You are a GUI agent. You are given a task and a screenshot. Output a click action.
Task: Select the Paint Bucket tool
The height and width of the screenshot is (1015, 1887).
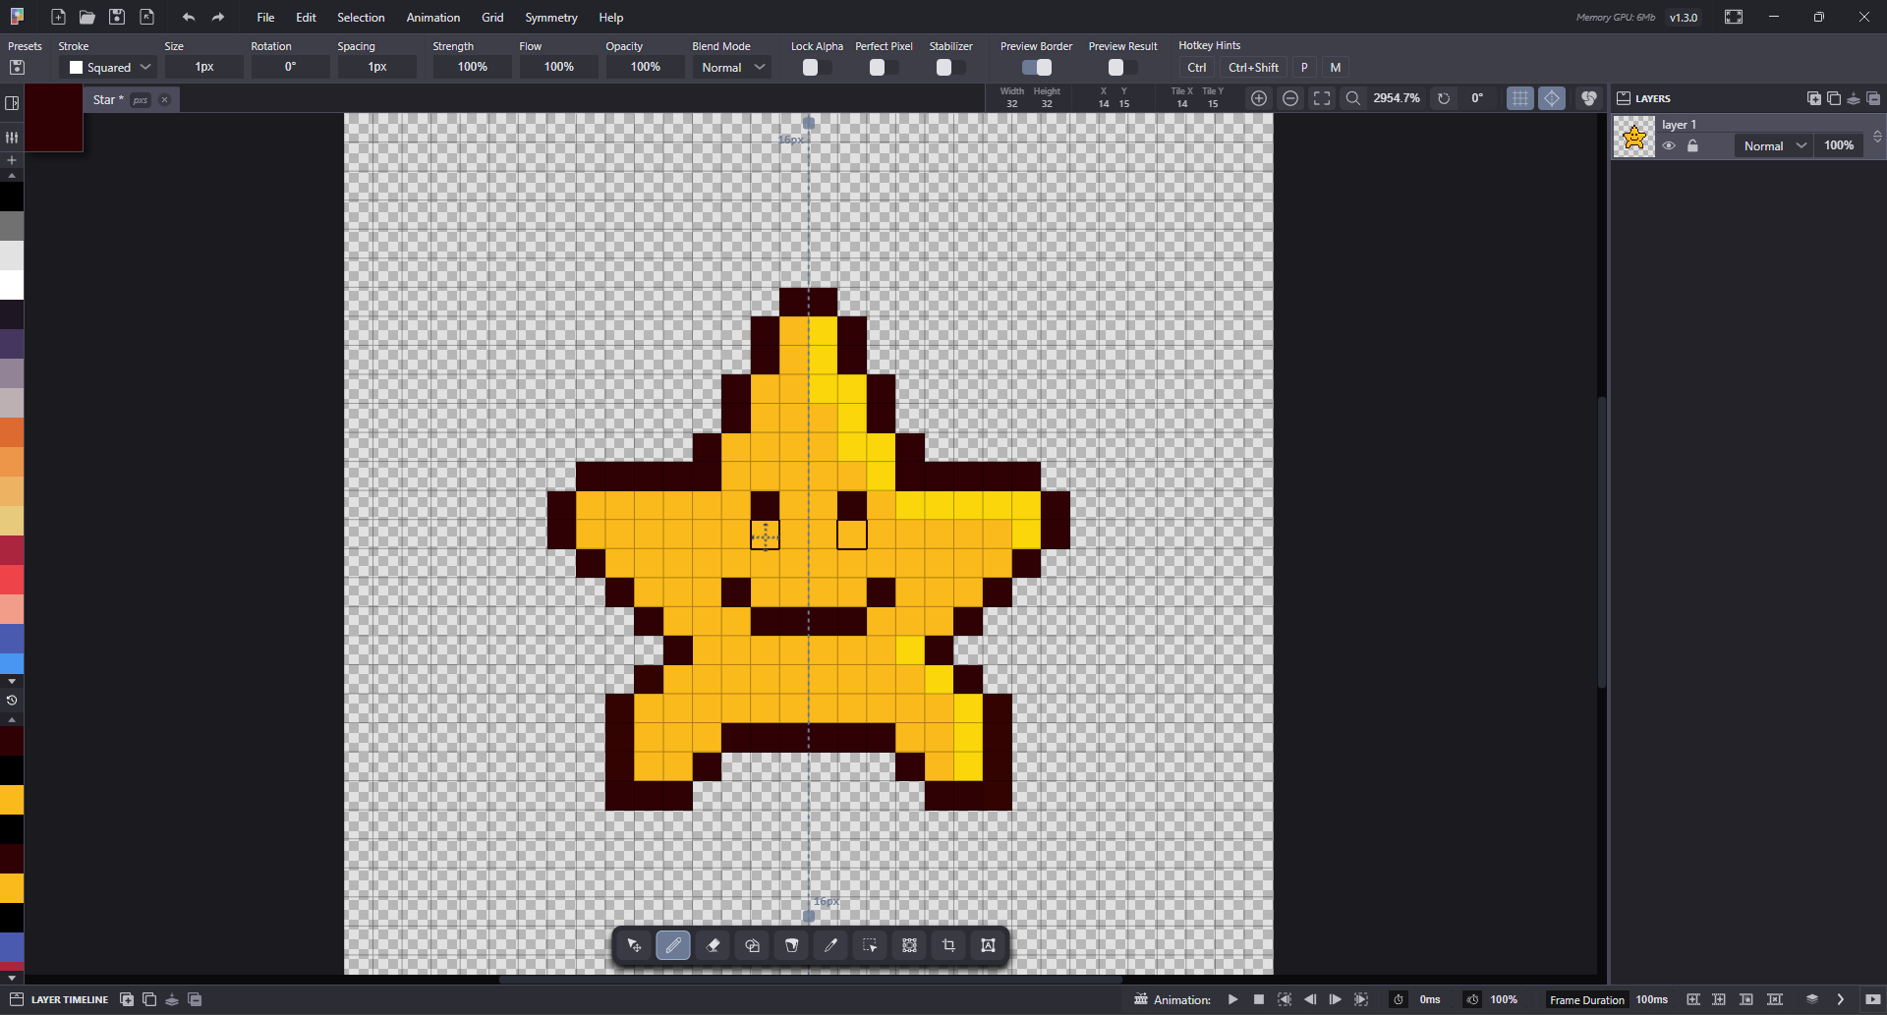coord(791,945)
